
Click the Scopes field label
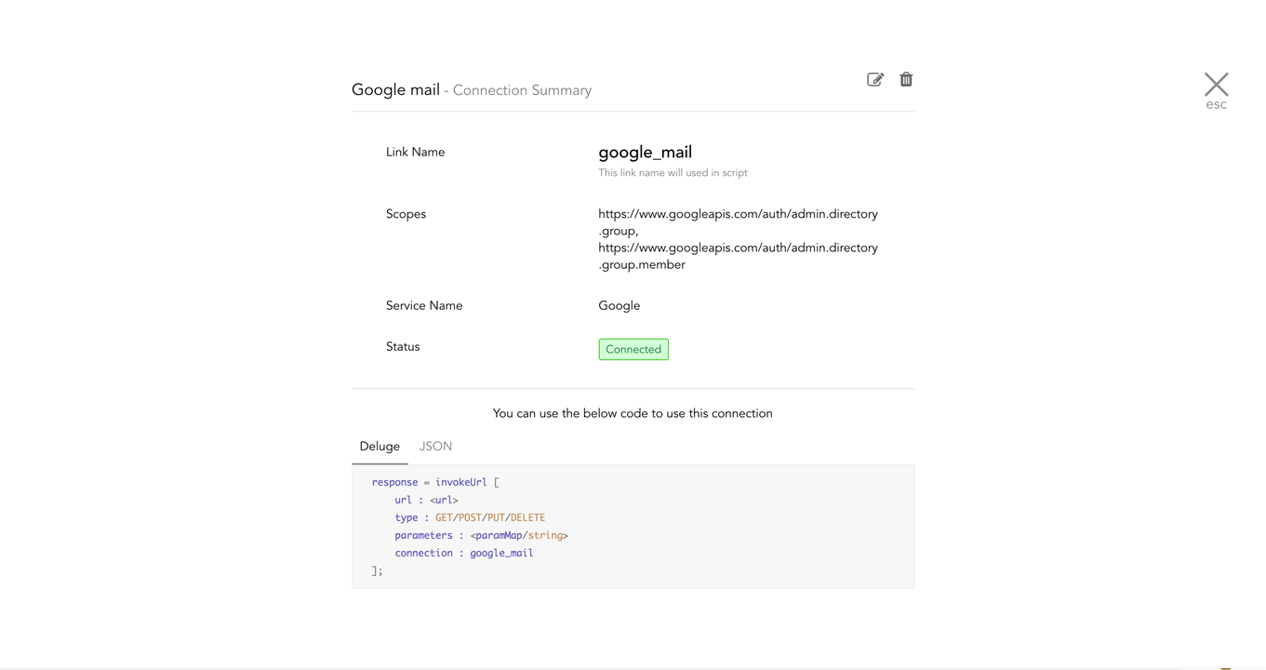[x=406, y=214]
